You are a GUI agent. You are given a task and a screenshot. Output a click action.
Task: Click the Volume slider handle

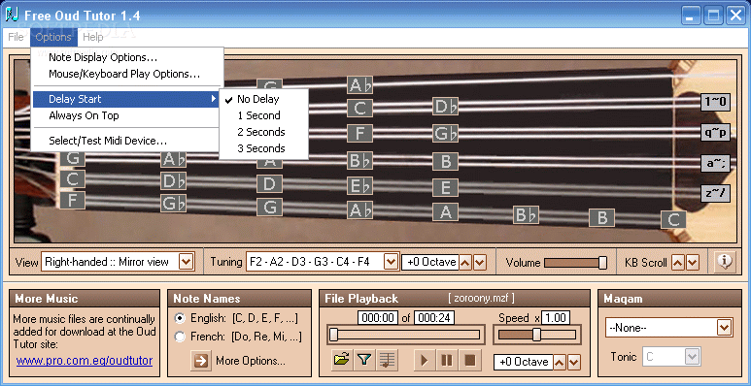(603, 262)
